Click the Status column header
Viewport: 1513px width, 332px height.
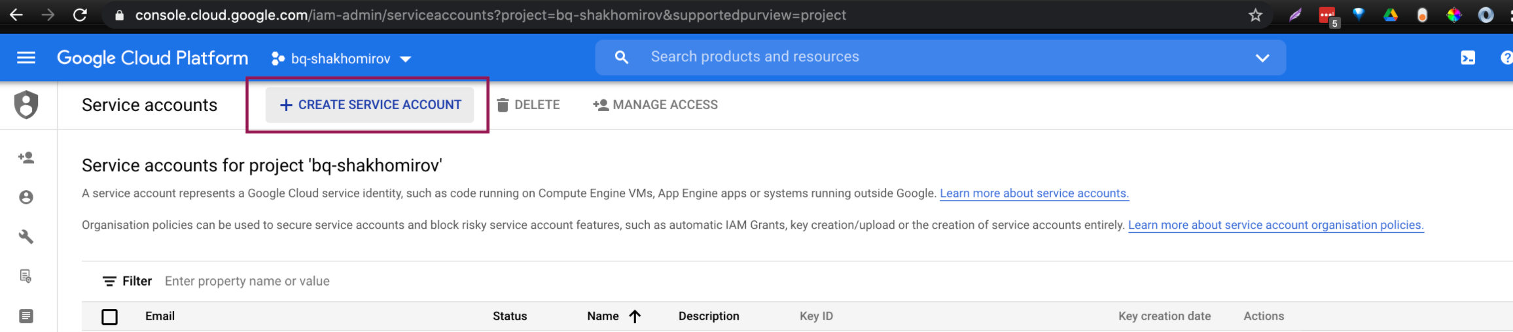pyautogui.click(x=510, y=316)
